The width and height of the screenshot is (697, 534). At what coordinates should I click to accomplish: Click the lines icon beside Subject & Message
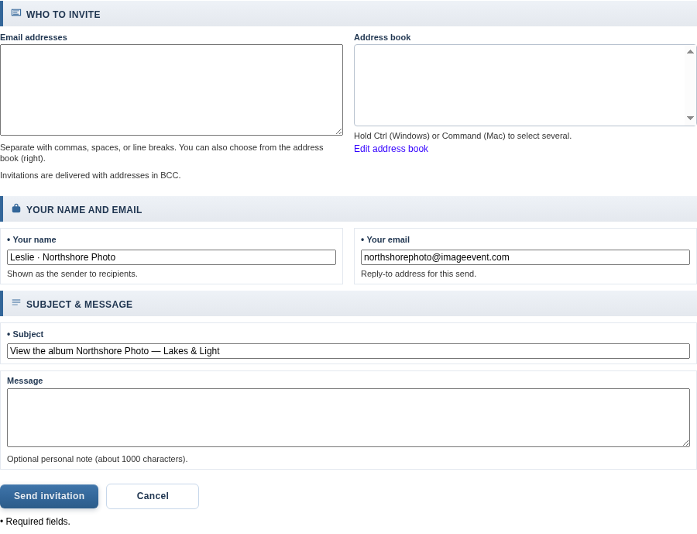16,302
